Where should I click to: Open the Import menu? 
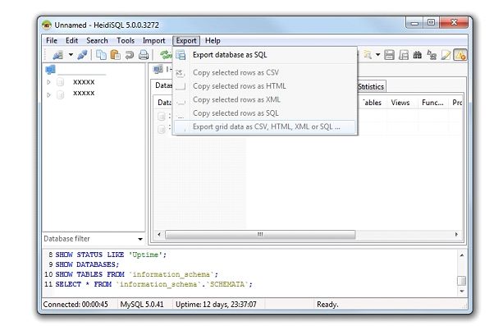point(154,40)
